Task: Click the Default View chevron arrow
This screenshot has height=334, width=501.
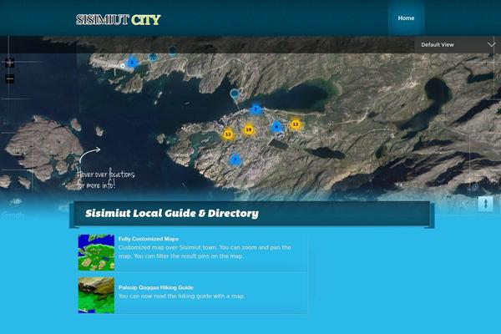Action: click(492, 44)
